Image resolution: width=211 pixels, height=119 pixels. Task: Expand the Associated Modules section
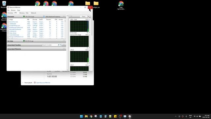pyautogui.click(x=64, y=49)
